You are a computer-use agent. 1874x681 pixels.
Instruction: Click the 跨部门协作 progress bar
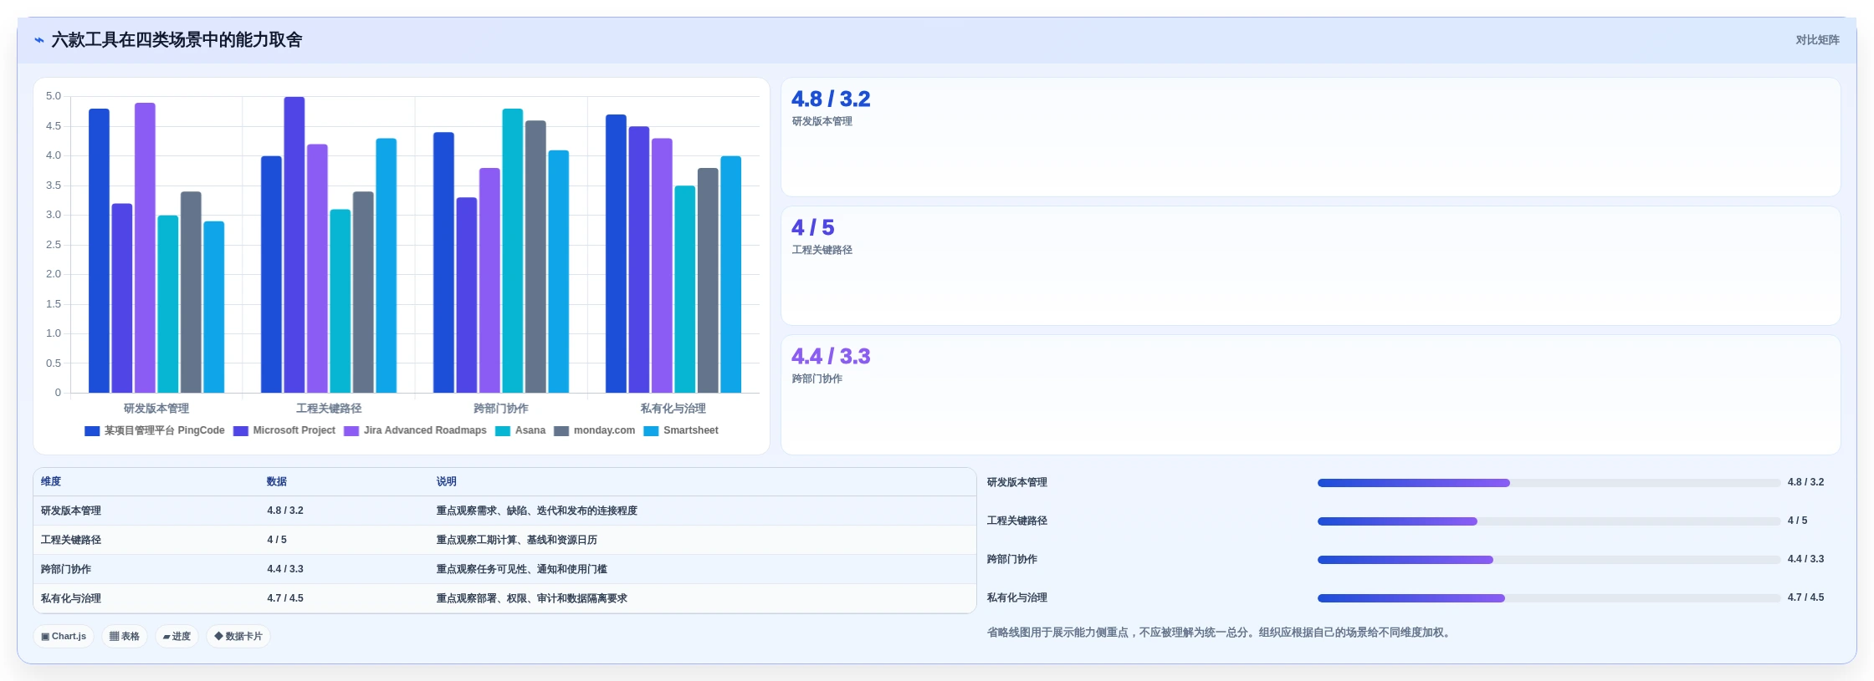coord(1549,560)
